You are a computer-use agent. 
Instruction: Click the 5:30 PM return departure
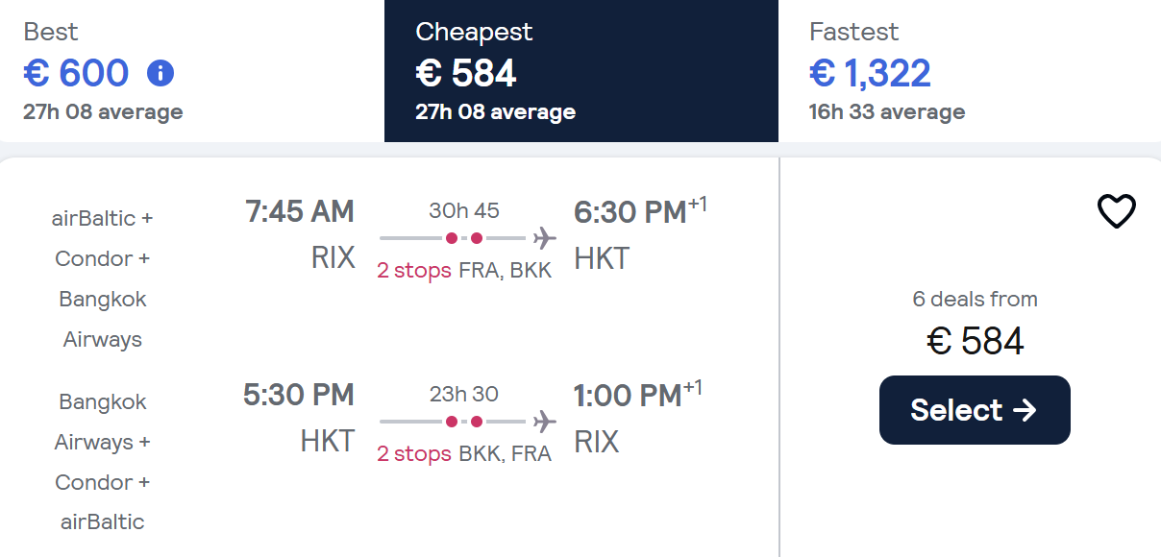coord(299,394)
